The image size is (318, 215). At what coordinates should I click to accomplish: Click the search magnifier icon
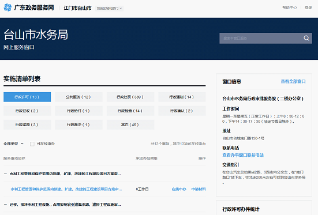coord(306,38)
